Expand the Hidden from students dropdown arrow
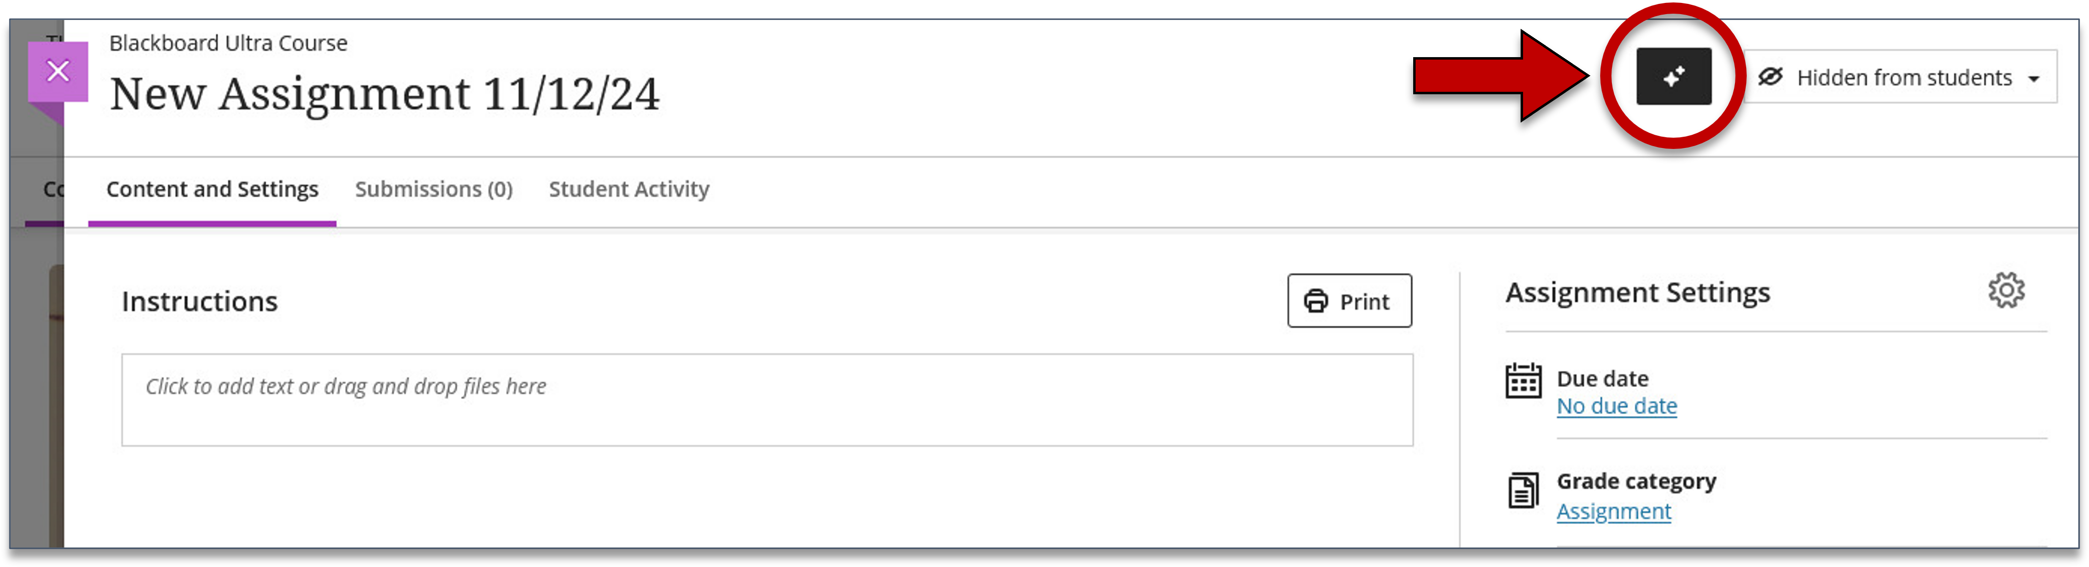Image resolution: width=2089 pixels, height=567 pixels. [2034, 79]
